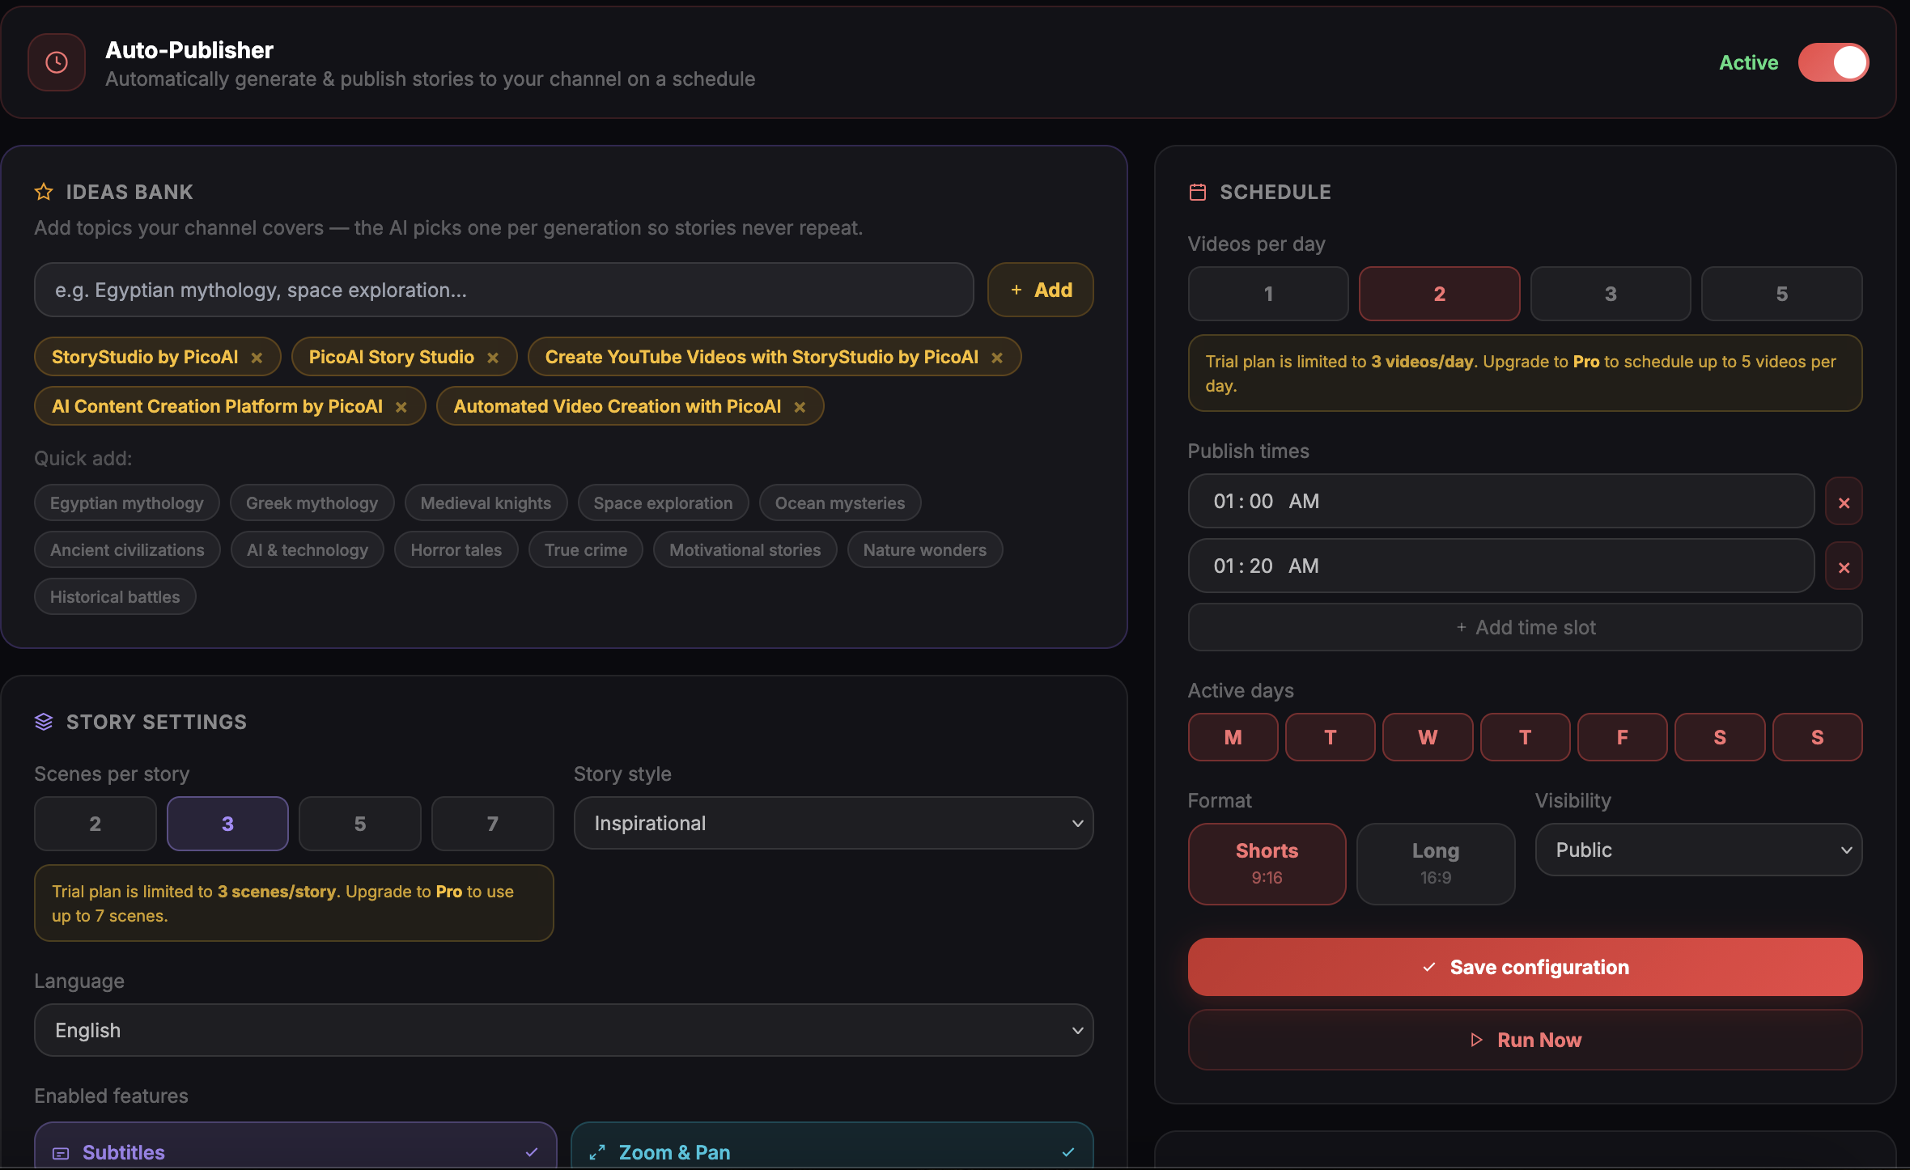Quick add Nature wonders
The width and height of the screenshot is (1910, 1170).
coord(925,550)
